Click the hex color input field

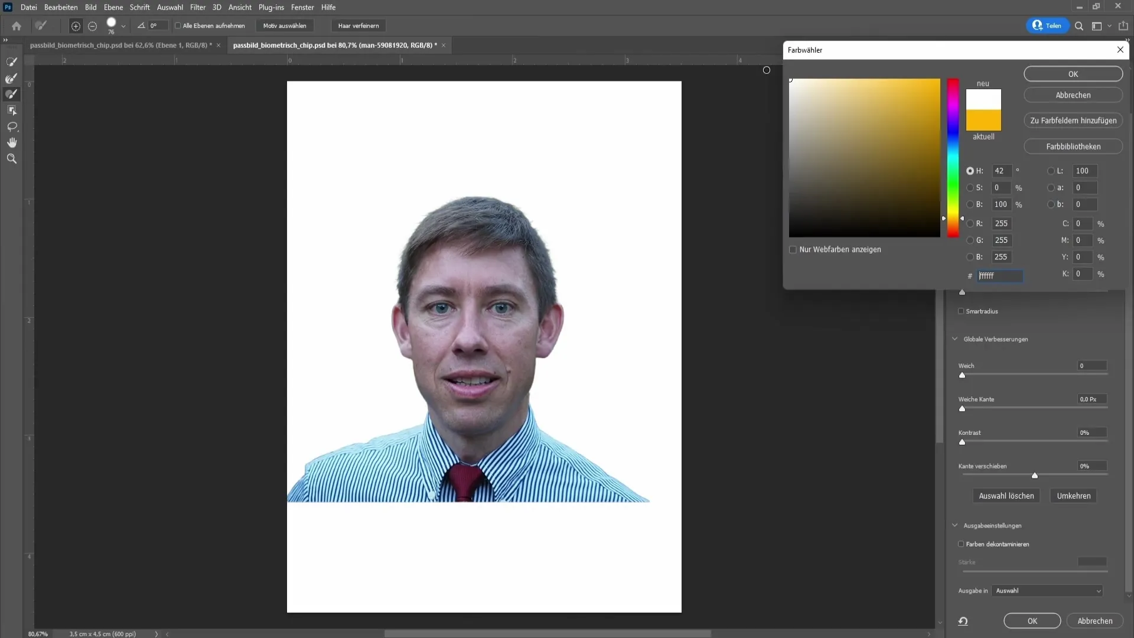point(1000,276)
